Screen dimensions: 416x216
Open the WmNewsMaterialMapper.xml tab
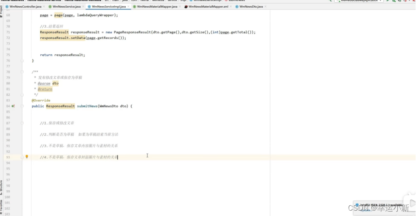[208, 7]
